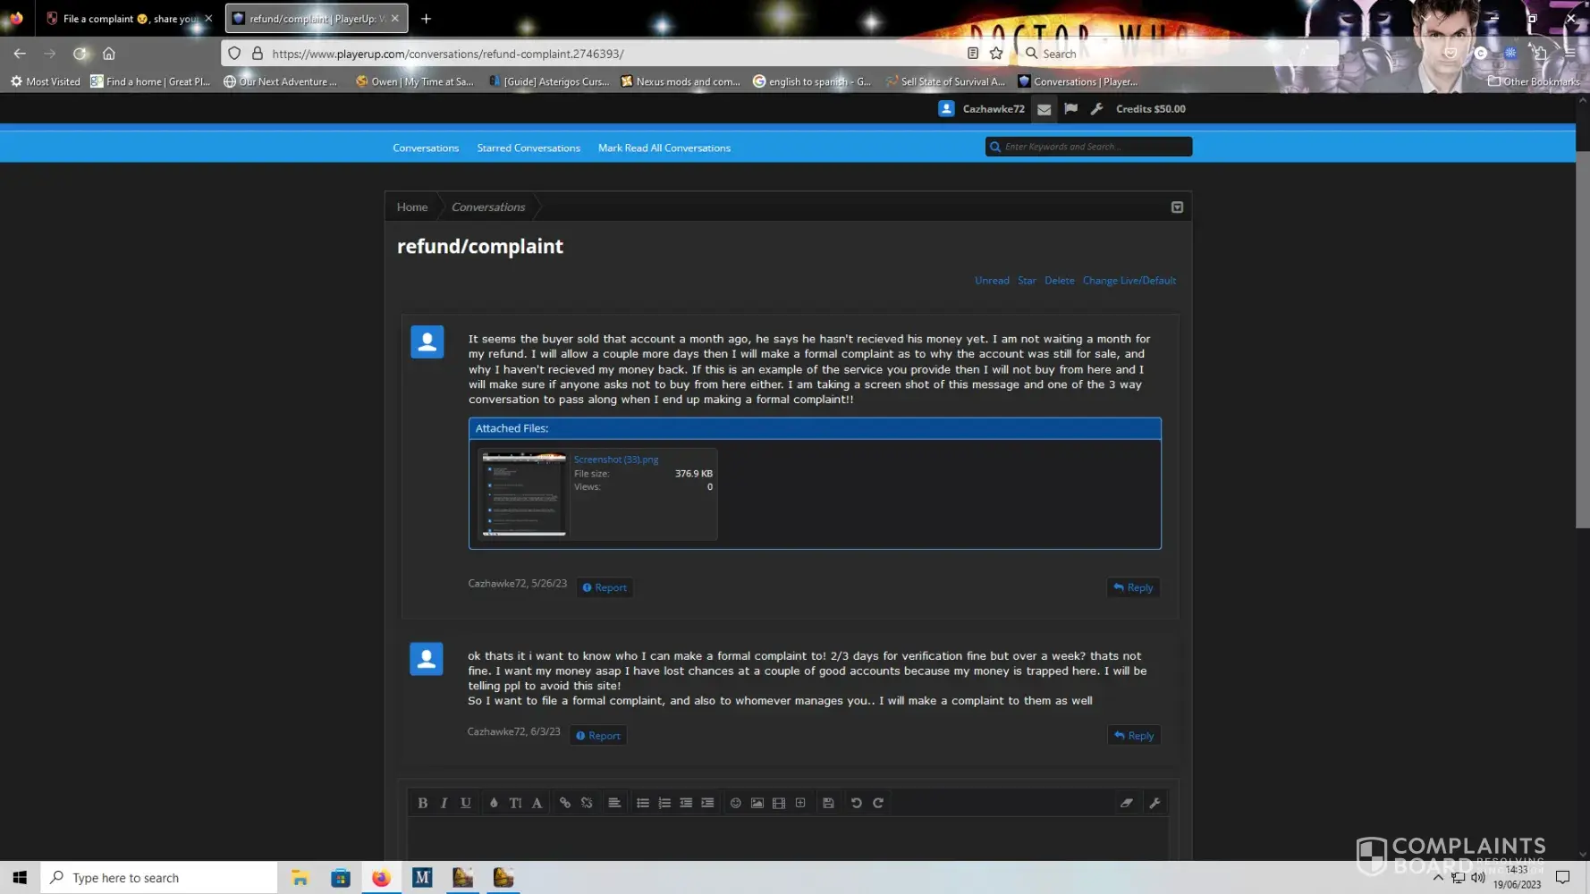Viewport: 1590px width, 894px height.
Task: Toggle italic formatting in reply editor
Action: pyautogui.click(x=444, y=803)
